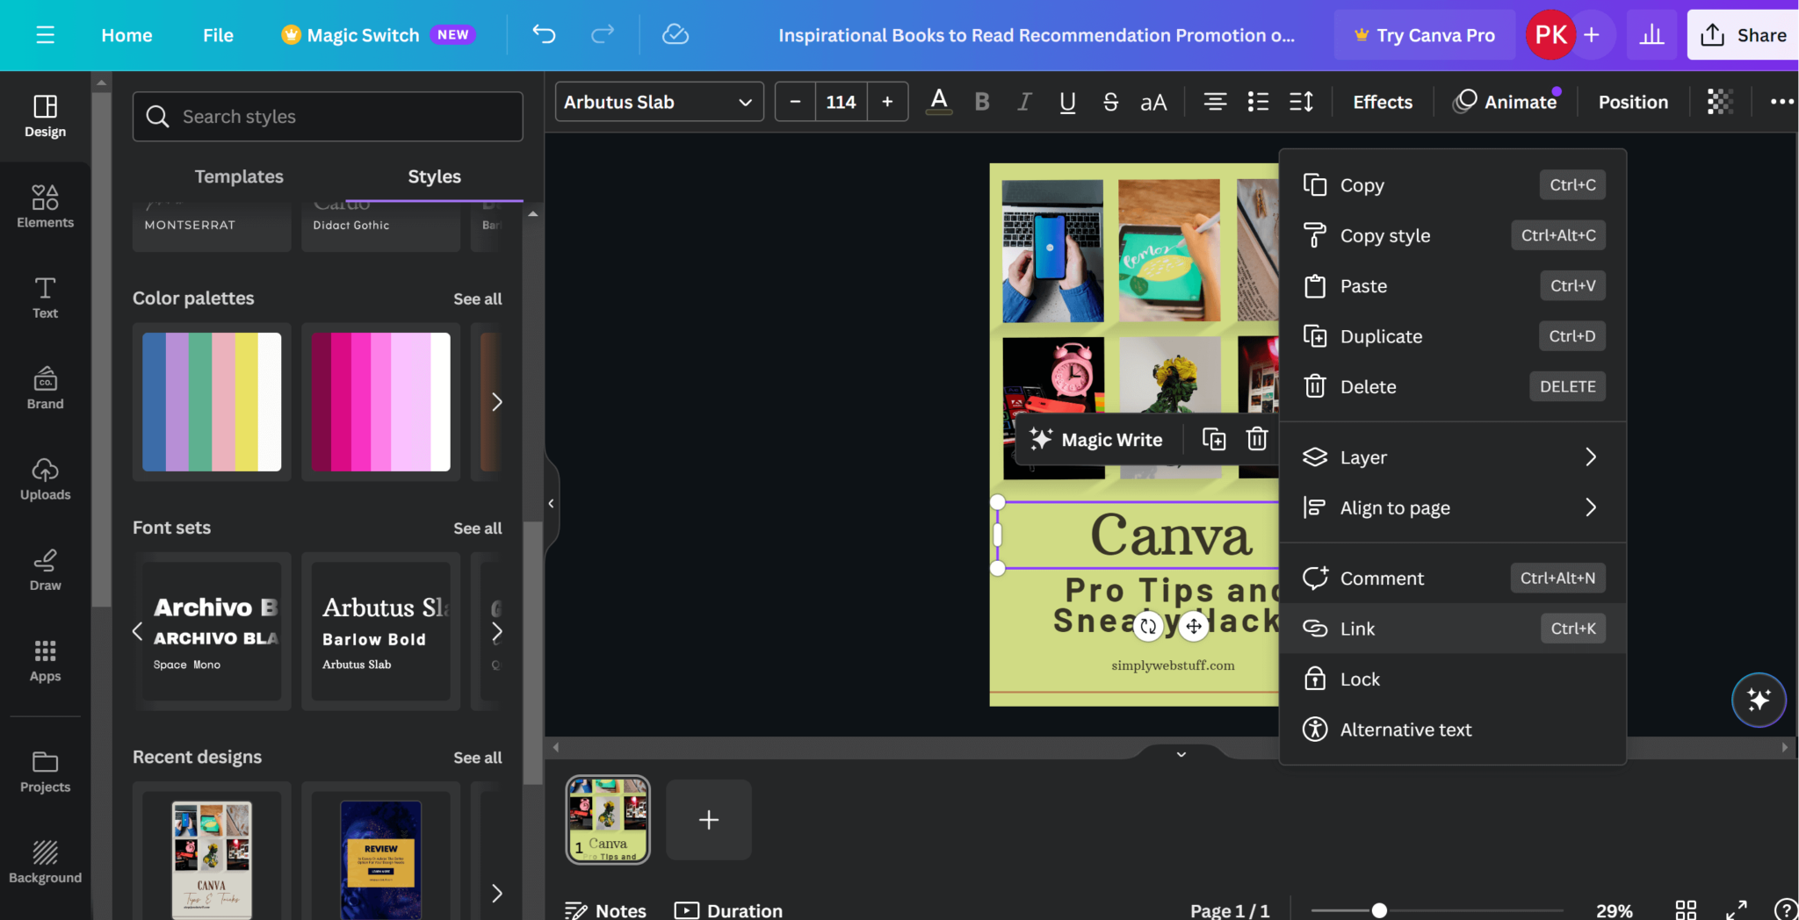This screenshot has height=920, width=1799.
Task: Switch to the Templates tab
Action: [x=238, y=176]
